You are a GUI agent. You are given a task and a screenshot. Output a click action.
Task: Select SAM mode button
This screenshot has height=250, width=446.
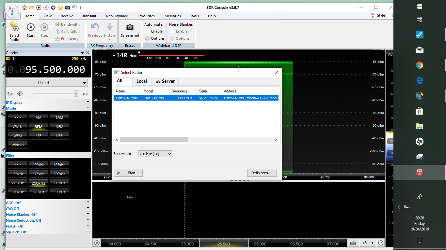pyautogui.click(x=59, y=118)
